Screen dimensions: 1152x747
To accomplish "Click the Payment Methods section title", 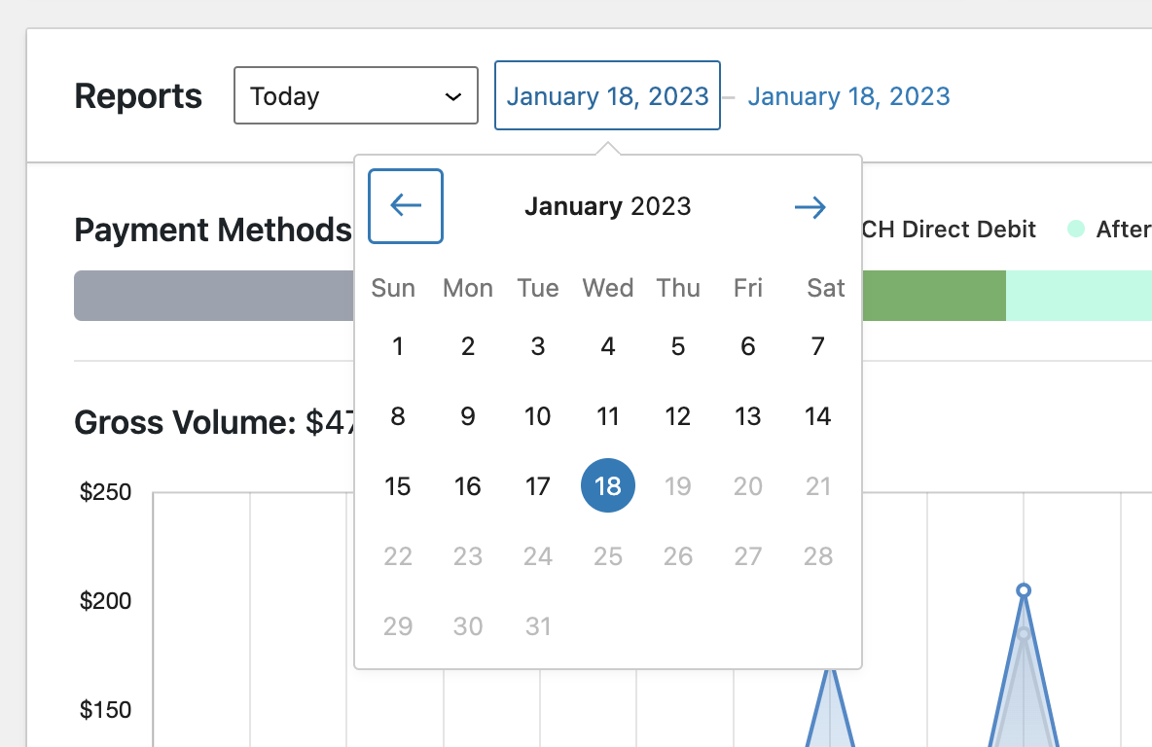I will (212, 230).
